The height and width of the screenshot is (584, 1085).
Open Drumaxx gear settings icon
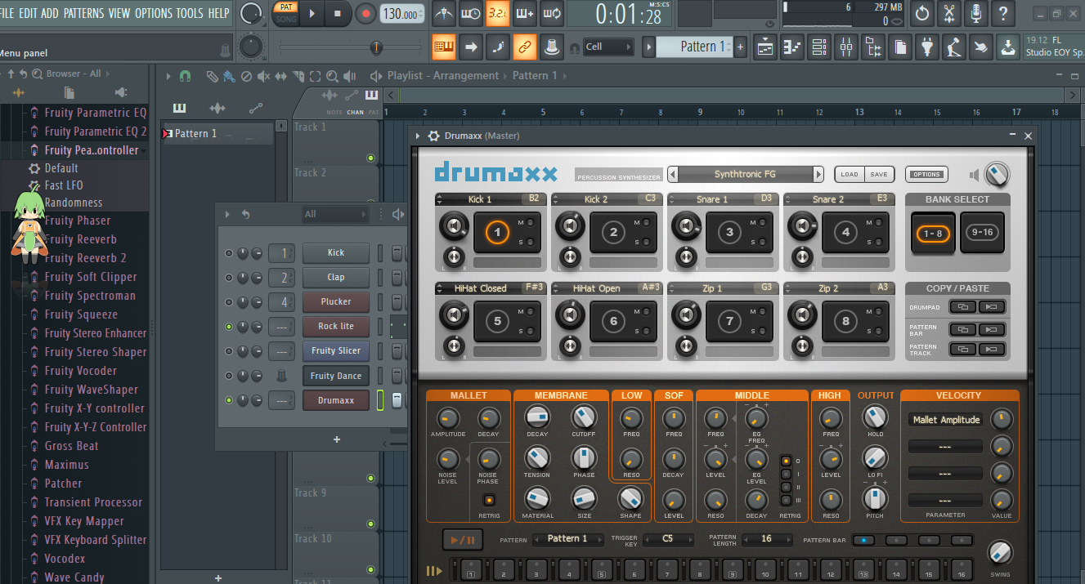[434, 136]
